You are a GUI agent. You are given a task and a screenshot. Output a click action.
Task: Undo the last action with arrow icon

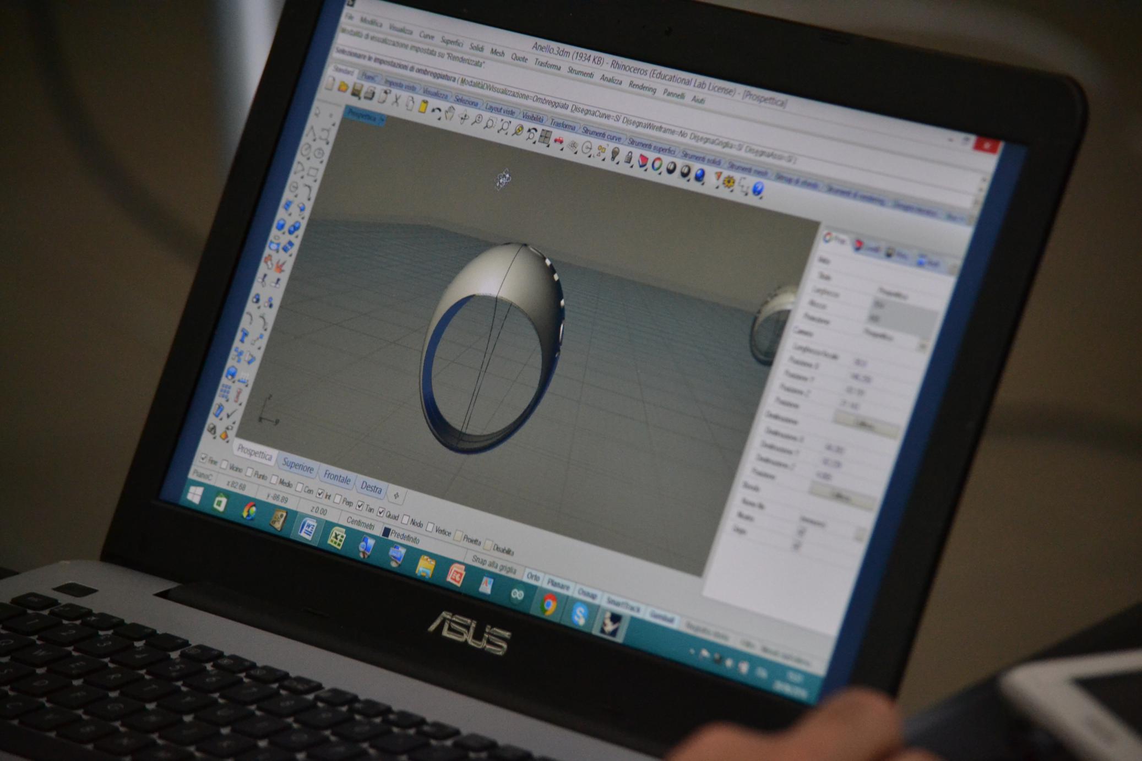[437, 110]
